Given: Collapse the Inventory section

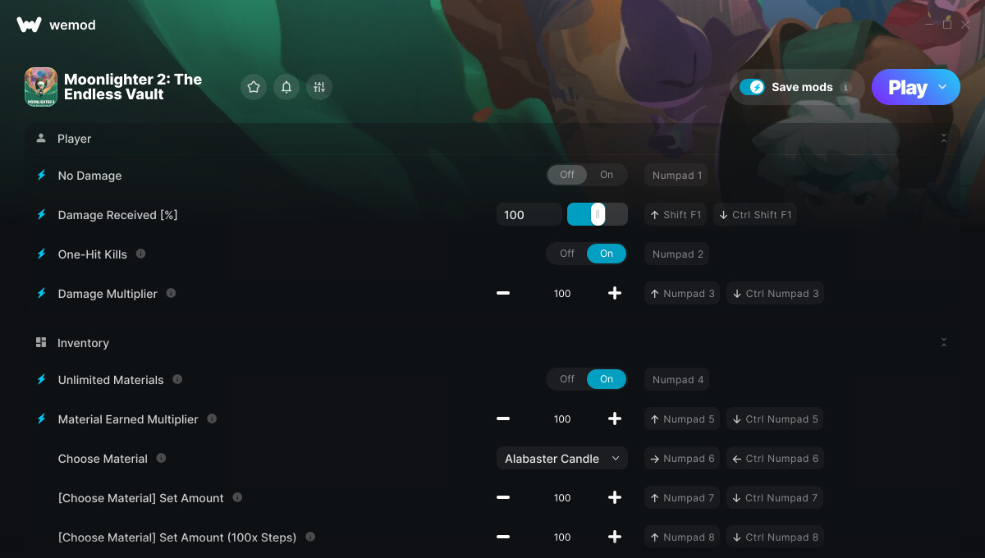Looking at the screenshot, I should [944, 342].
